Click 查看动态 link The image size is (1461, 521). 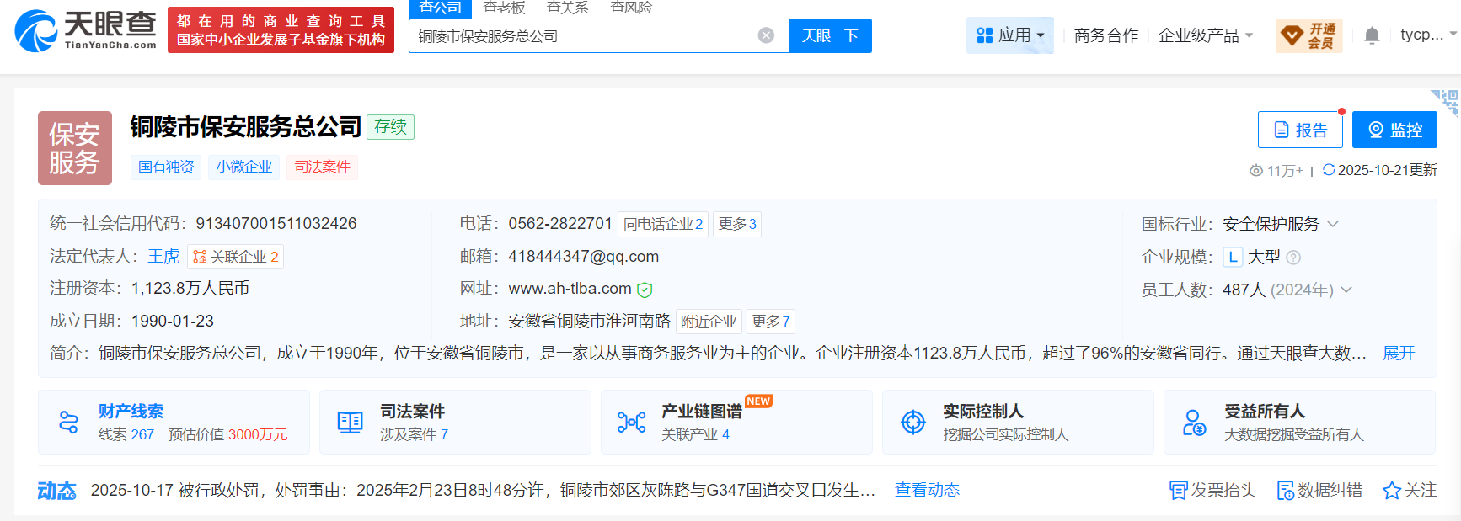(927, 490)
